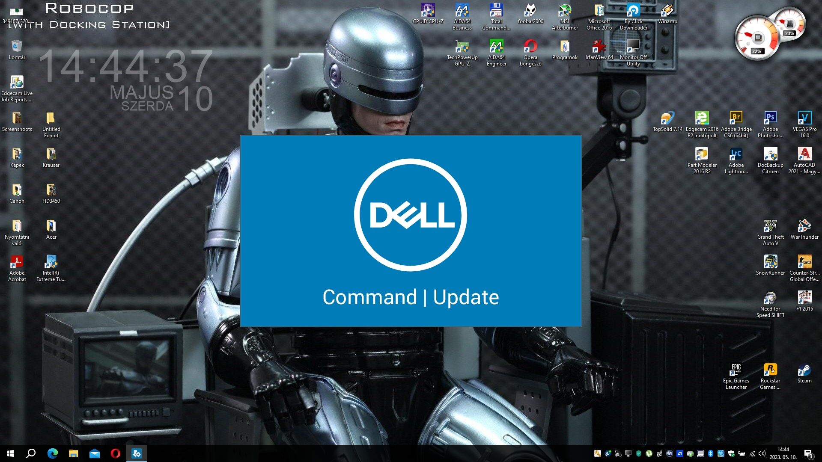822x462 pixels.
Task: Open Opera from the taskbar
Action: [115, 453]
